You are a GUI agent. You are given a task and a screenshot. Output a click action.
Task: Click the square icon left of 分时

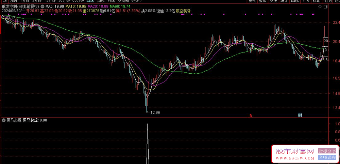(4, 1)
